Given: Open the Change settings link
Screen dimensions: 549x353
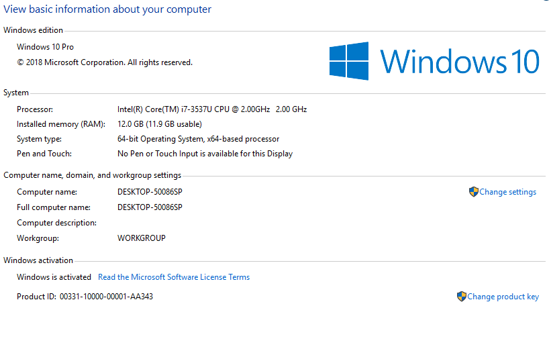Looking at the screenshot, I should [x=508, y=192].
